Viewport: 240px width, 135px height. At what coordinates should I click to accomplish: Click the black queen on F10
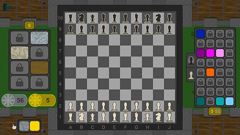[125, 18]
